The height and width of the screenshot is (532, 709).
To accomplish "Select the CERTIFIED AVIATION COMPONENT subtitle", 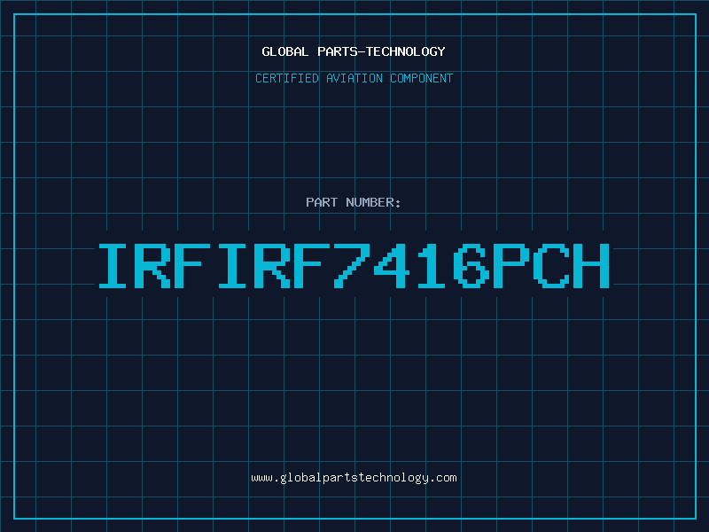I will coord(354,78).
